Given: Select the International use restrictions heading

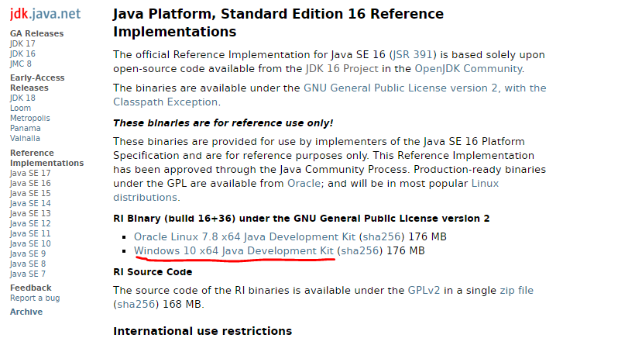Looking at the screenshot, I should coord(203,331).
